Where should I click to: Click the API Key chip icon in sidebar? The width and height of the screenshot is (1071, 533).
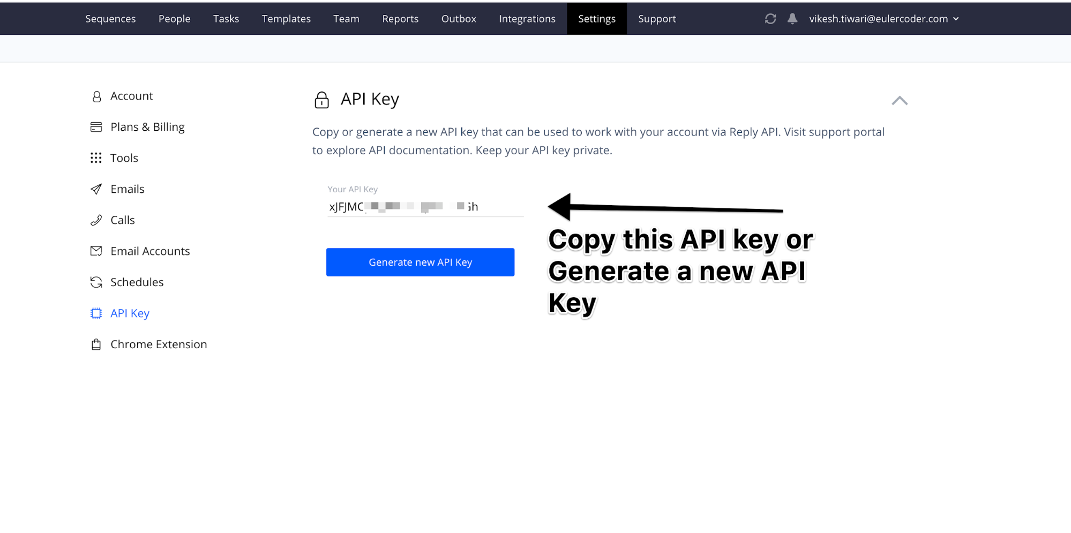pos(96,313)
